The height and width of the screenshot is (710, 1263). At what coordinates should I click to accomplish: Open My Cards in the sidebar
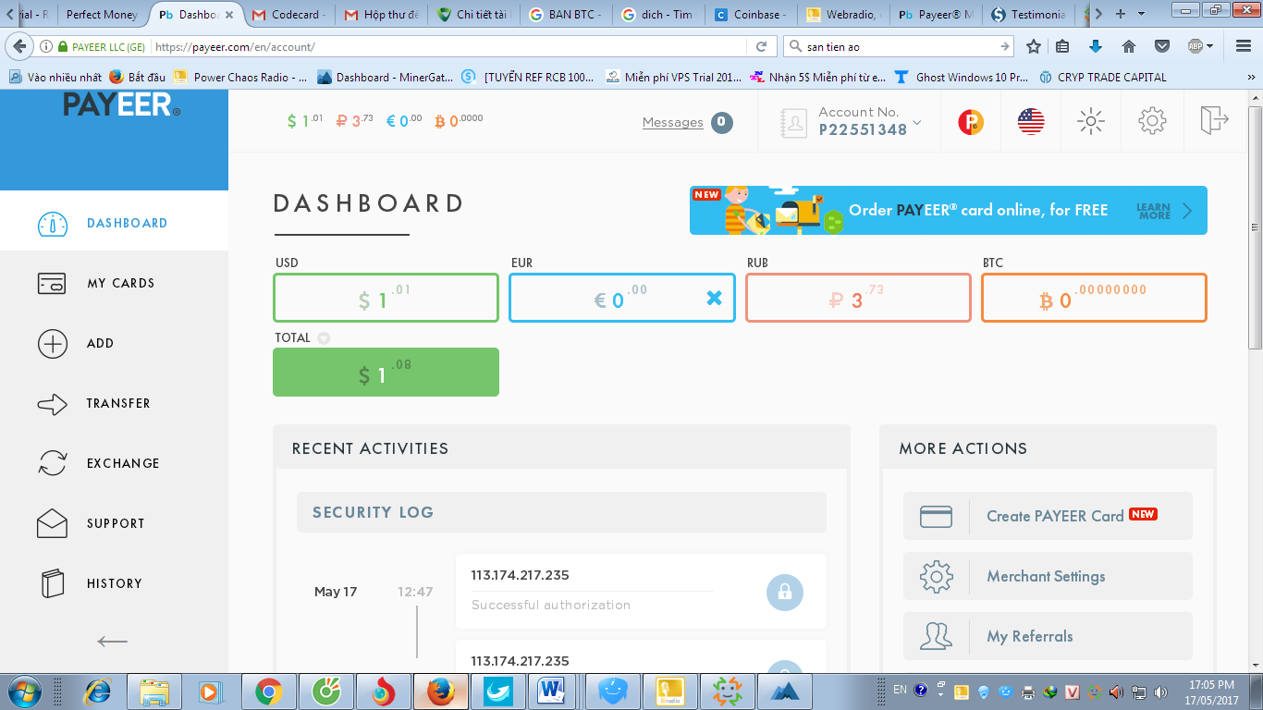(x=114, y=283)
